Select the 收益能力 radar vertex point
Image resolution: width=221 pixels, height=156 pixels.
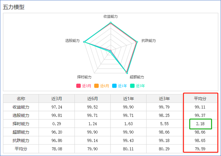tap(110, 23)
